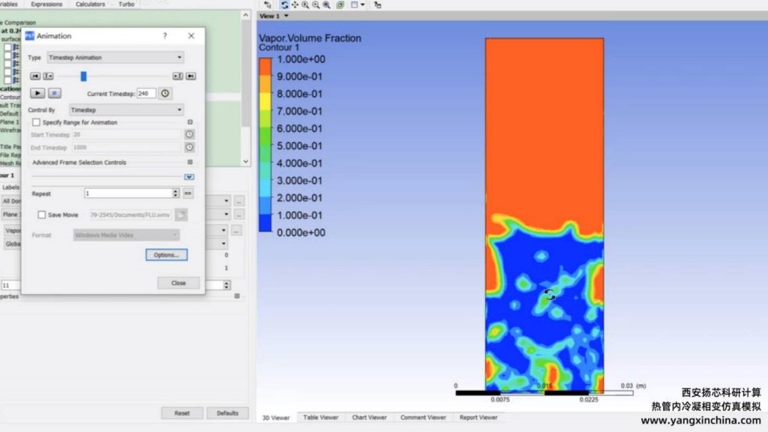Browse for the movie save file location
768x432 pixels.
(181, 214)
